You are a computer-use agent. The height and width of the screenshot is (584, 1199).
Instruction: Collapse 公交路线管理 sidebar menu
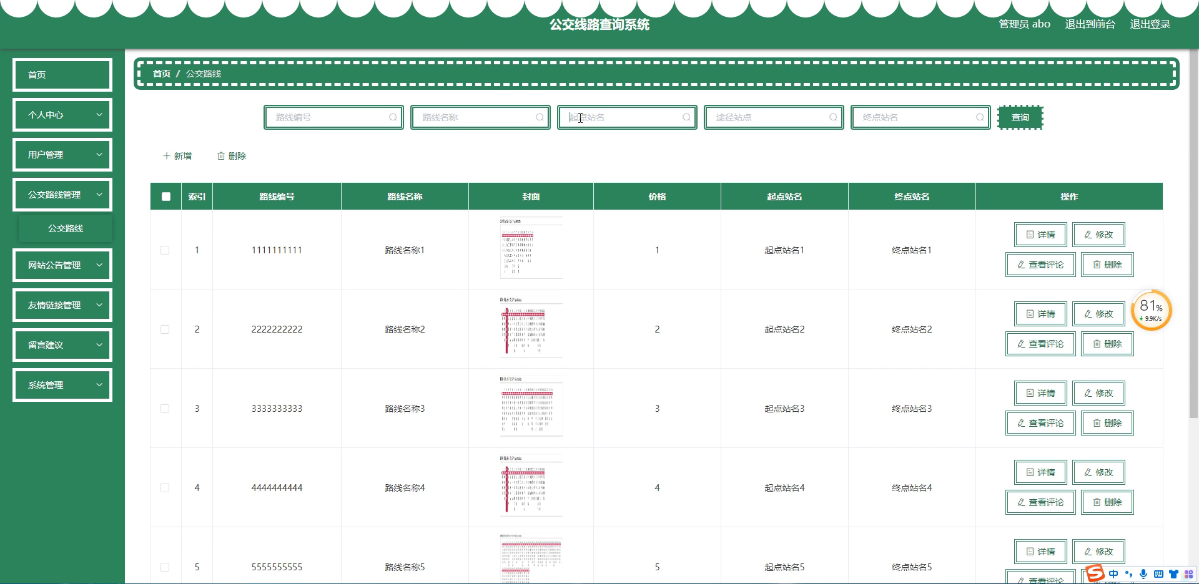pyautogui.click(x=62, y=195)
